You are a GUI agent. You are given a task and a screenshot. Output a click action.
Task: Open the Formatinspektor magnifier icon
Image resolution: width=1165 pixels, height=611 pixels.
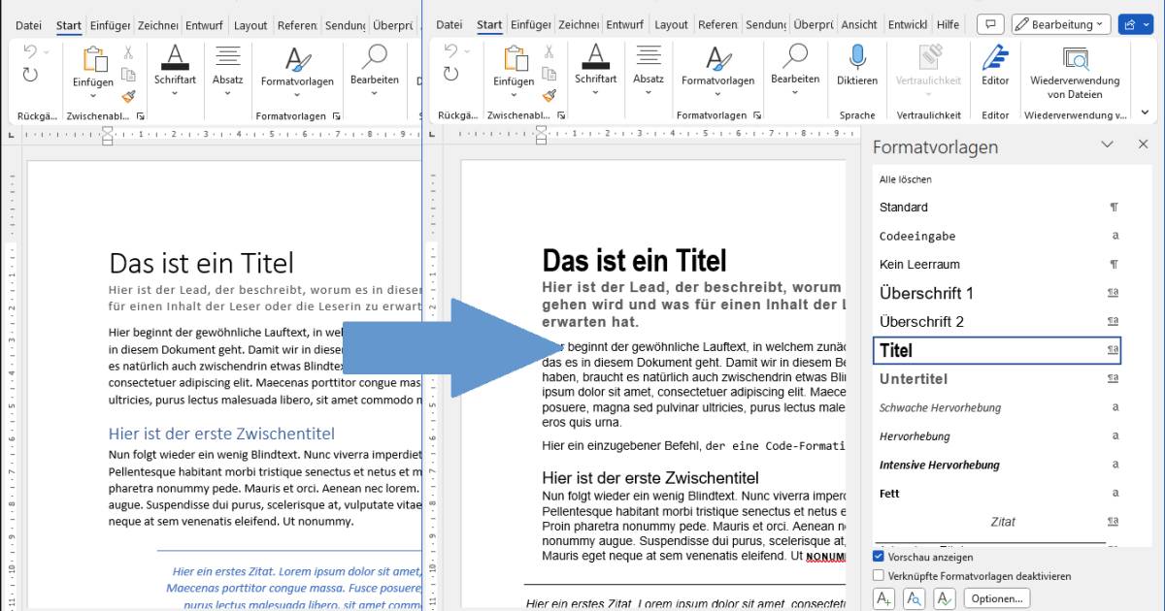[914, 597]
